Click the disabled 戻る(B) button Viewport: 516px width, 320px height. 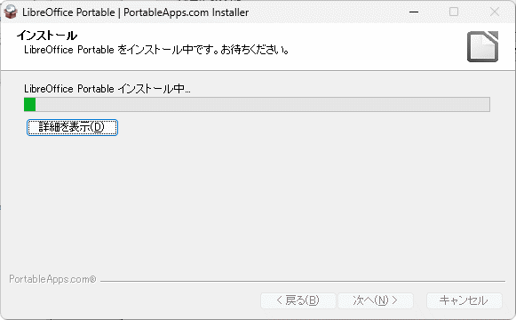pos(298,300)
